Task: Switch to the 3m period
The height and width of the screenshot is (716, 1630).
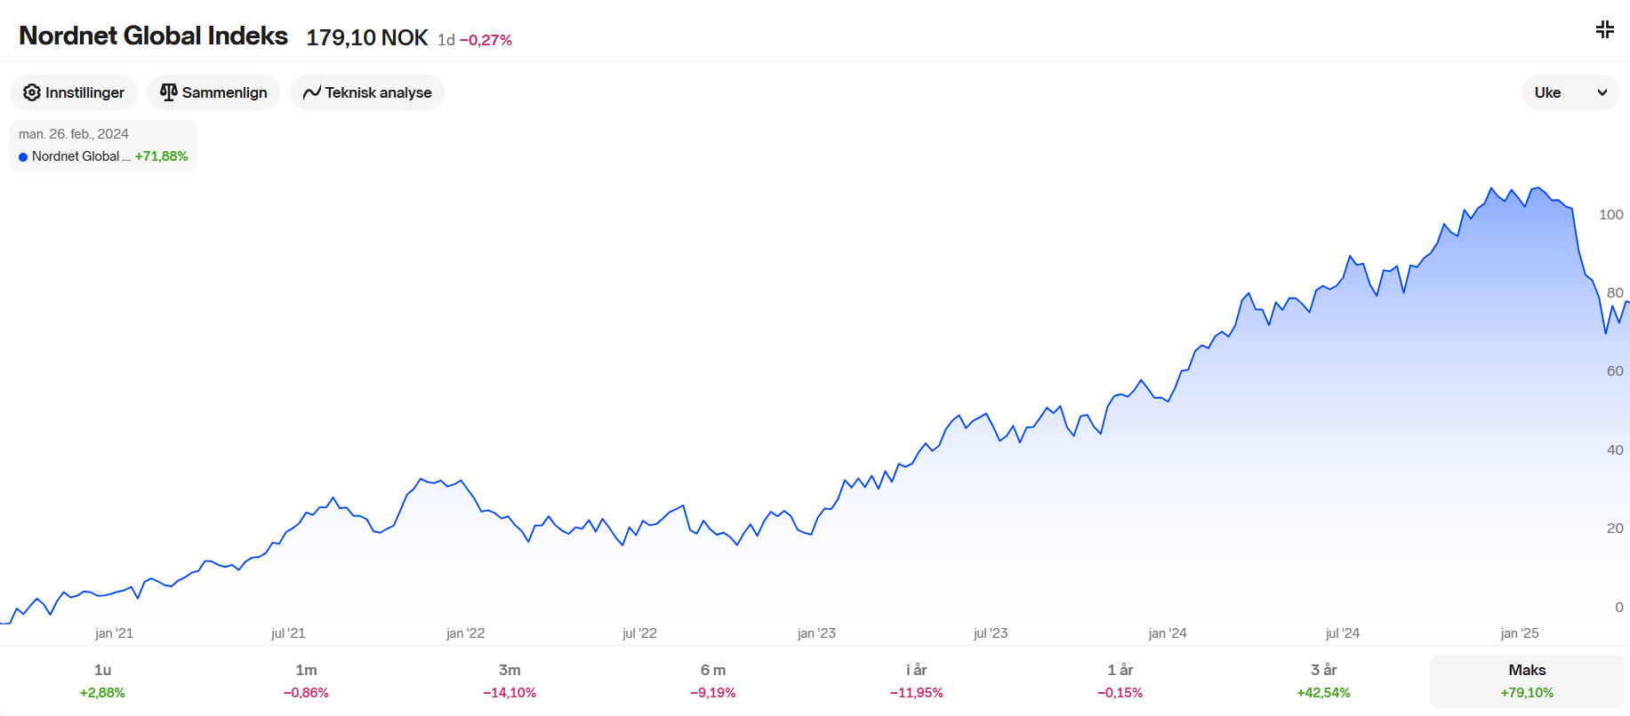Action: coord(510,680)
